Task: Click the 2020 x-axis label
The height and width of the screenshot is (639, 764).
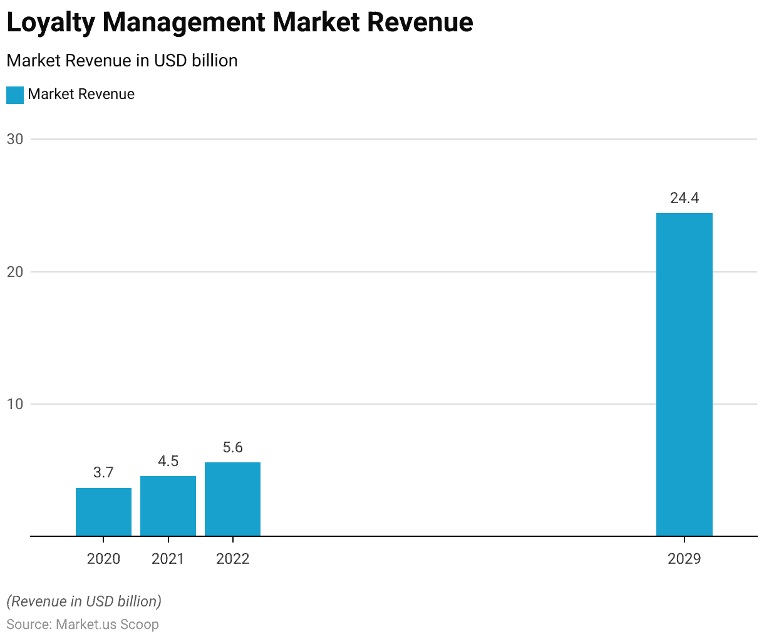Action: click(103, 559)
